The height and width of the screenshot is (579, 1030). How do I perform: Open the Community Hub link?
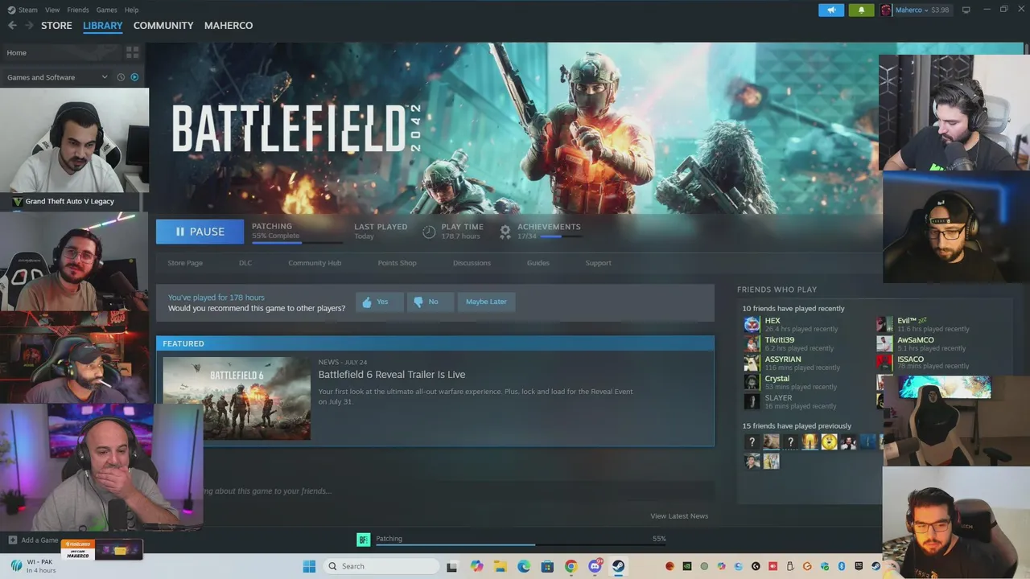(x=315, y=263)
